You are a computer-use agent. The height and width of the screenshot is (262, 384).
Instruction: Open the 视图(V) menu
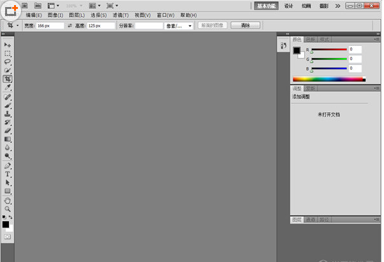point(142,15)
